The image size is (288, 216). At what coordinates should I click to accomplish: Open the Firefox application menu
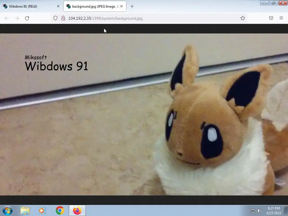coord(281,18)
